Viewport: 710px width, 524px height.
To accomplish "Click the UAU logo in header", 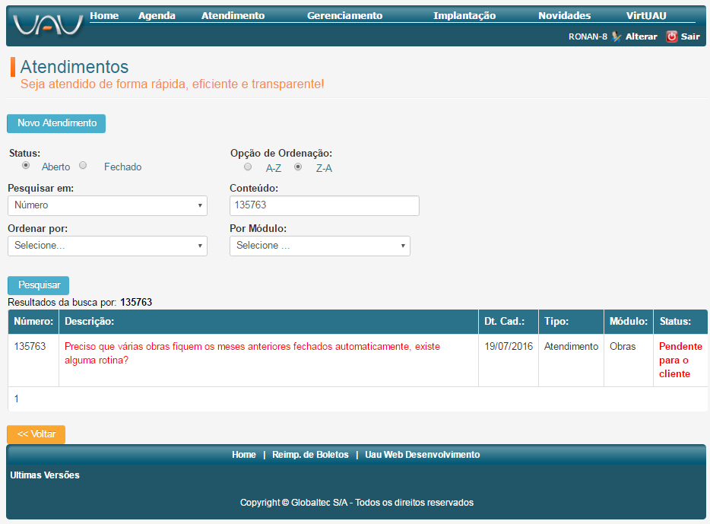I will pyautogui.click(x=48, y=25).
